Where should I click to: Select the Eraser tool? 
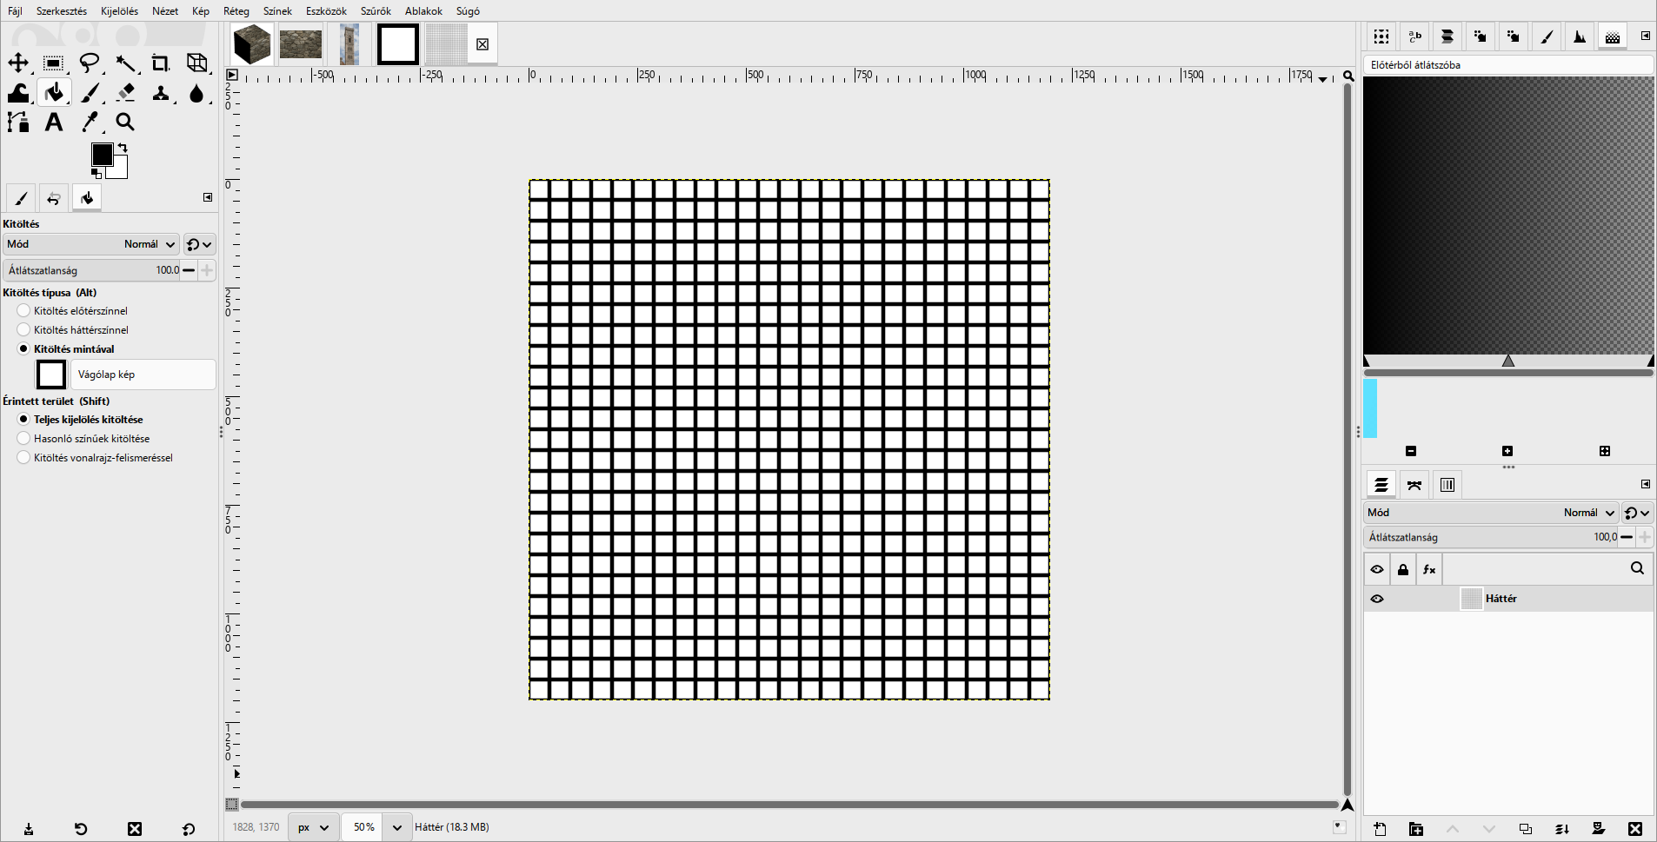point(126,92)
